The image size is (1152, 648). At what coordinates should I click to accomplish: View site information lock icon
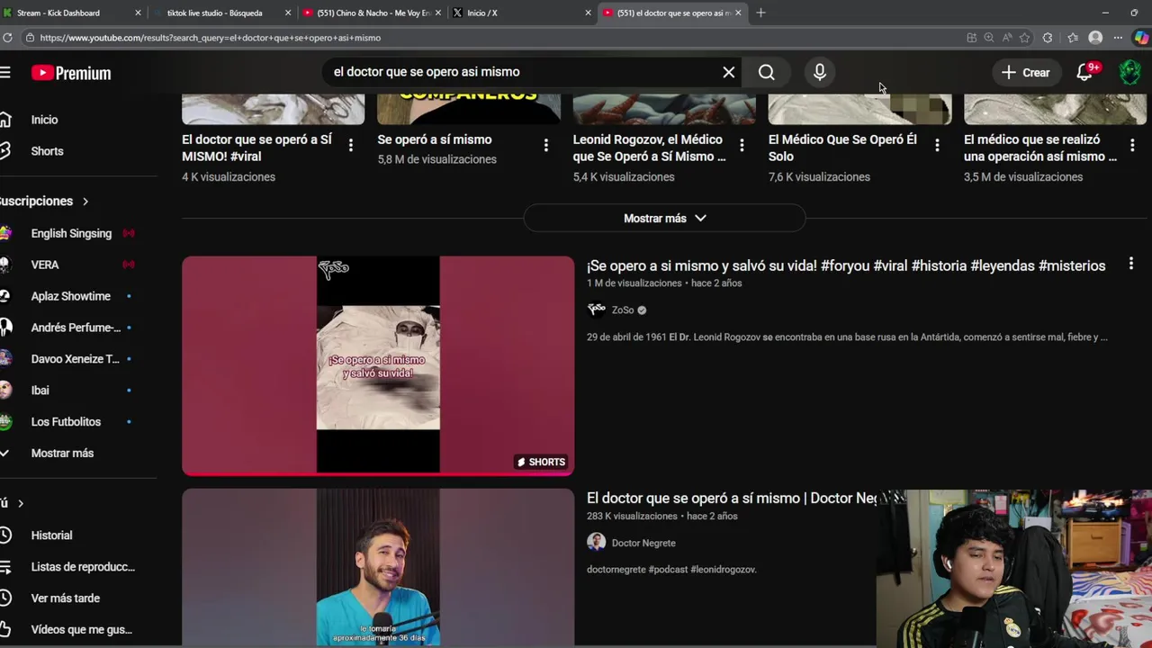[x=30, y=38]
